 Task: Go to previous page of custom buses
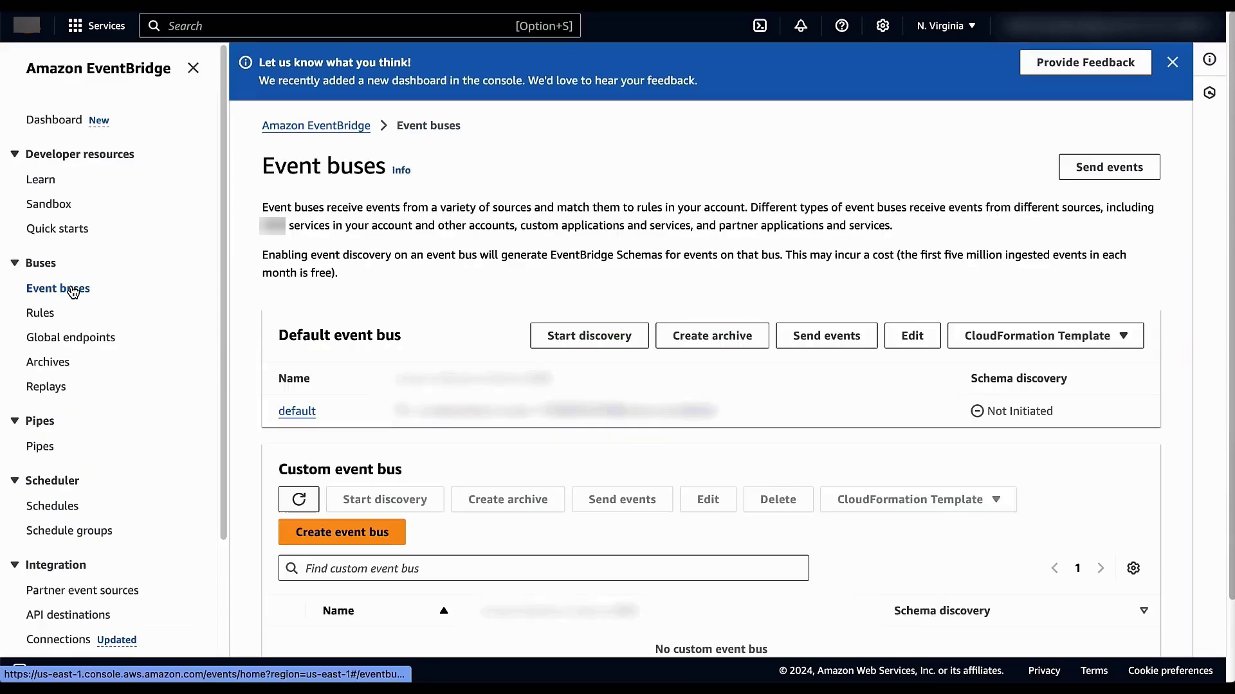tap(1055, 568)
